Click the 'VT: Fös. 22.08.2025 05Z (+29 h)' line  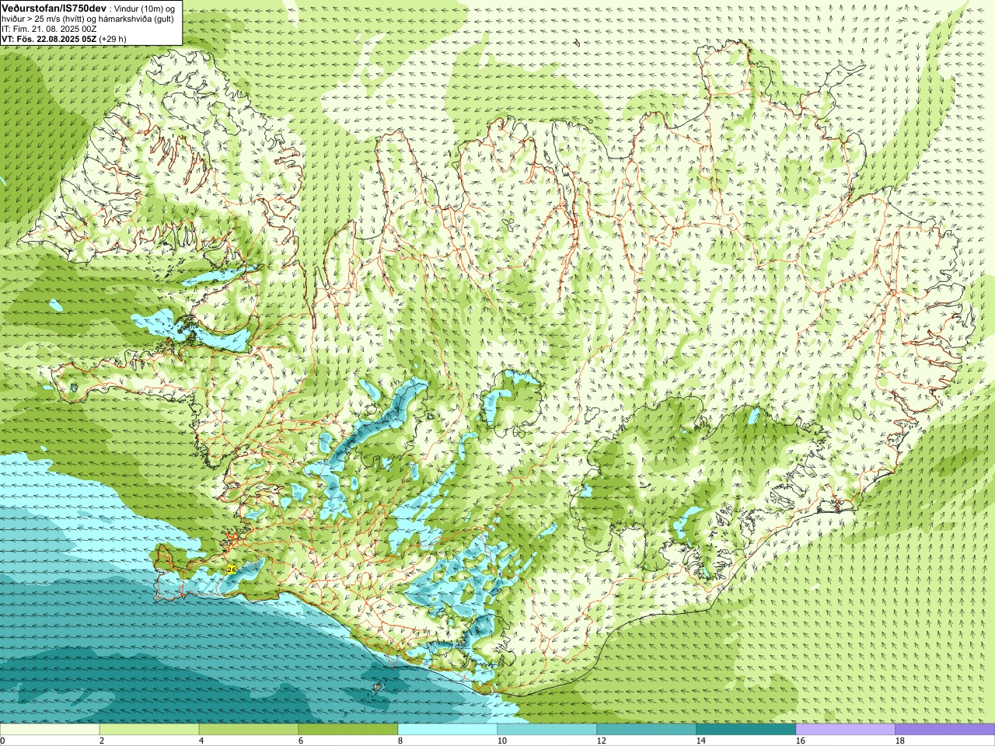point(64,38)
